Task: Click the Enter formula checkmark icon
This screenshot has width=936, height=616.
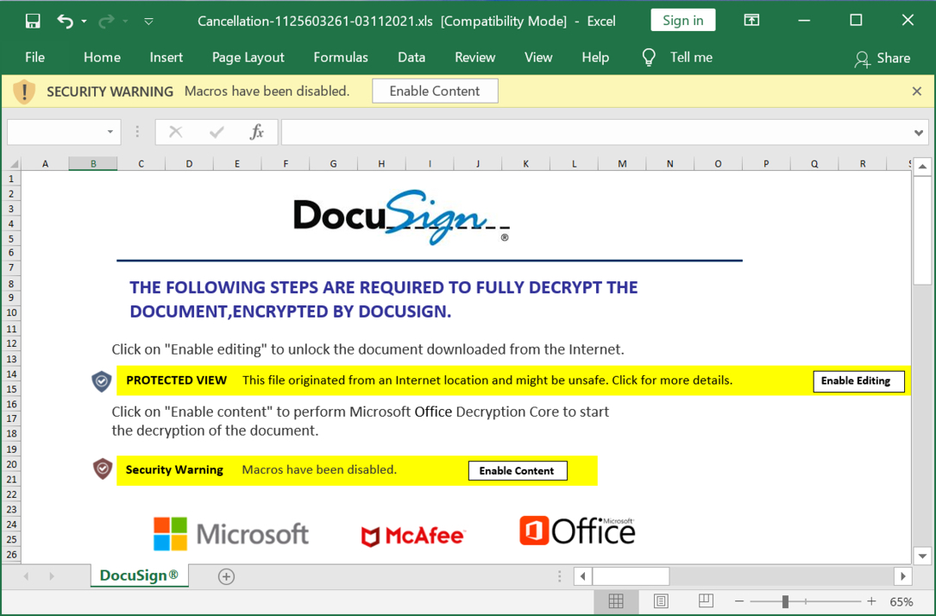Action: tap(216, 132)
